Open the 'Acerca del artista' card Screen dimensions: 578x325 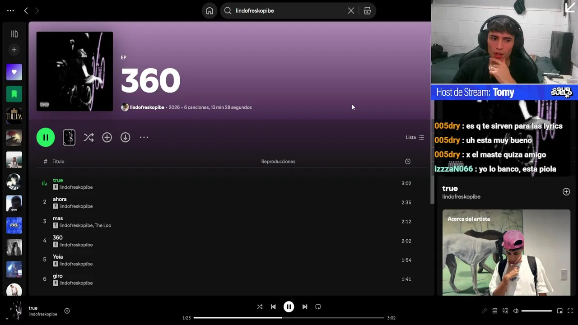point(506,252)
